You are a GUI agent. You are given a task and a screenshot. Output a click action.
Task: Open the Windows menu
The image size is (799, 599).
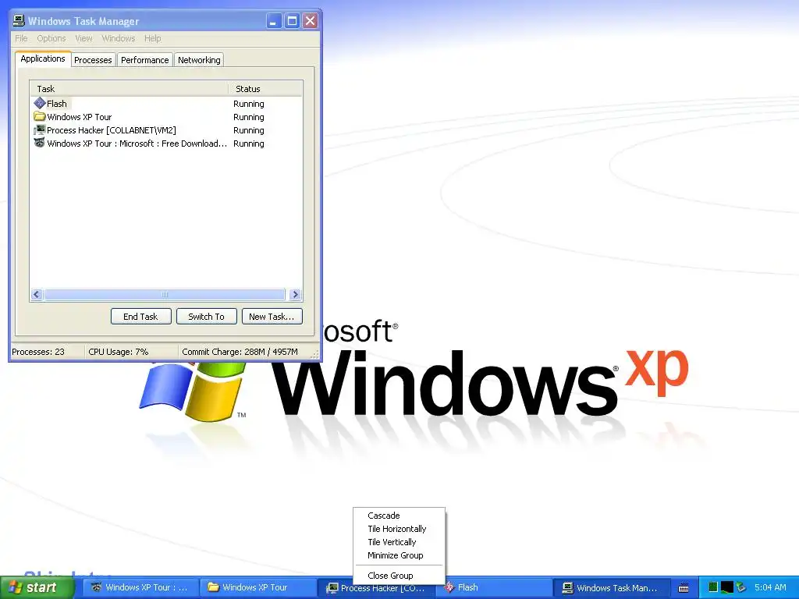(x=119, y=38)
